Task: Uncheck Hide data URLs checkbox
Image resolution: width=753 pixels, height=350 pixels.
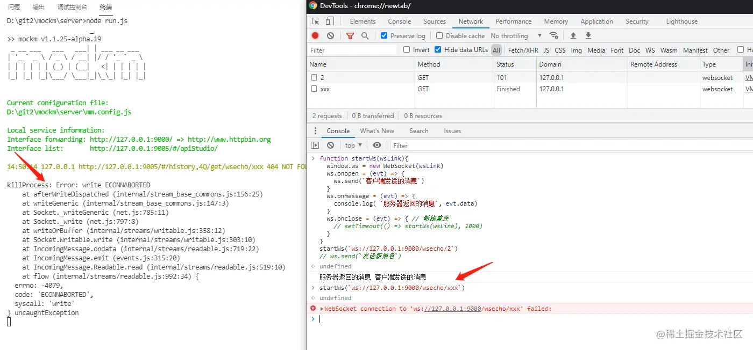Action: click(438, 49)
